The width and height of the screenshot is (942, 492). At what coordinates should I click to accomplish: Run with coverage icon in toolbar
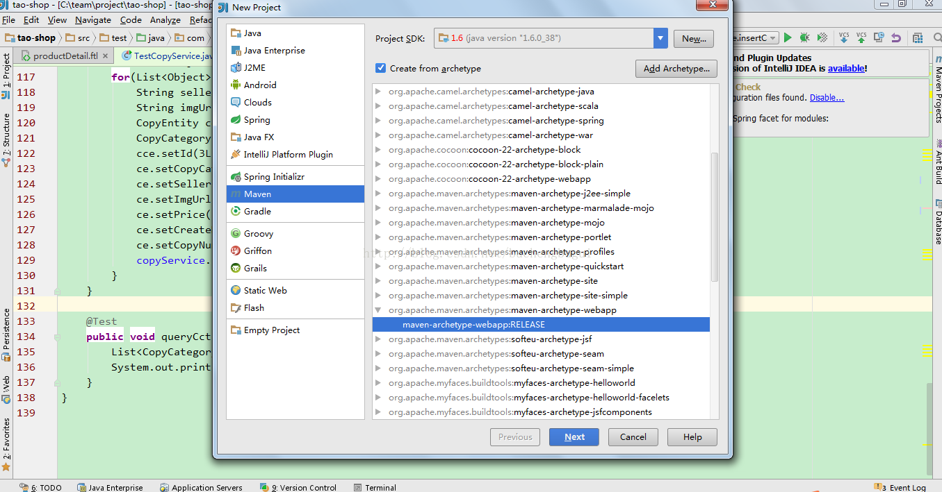(822, 37)
